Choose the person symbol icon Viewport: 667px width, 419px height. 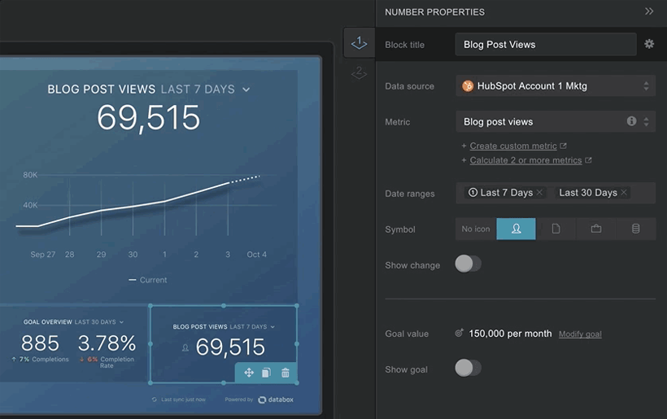click(x=516, y=229)
